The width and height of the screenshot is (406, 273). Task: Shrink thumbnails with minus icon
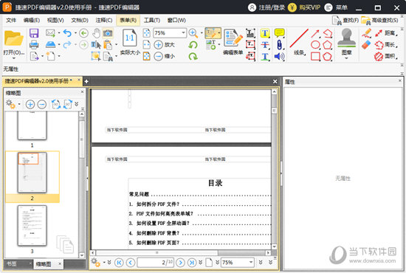(x=42, y=104)
